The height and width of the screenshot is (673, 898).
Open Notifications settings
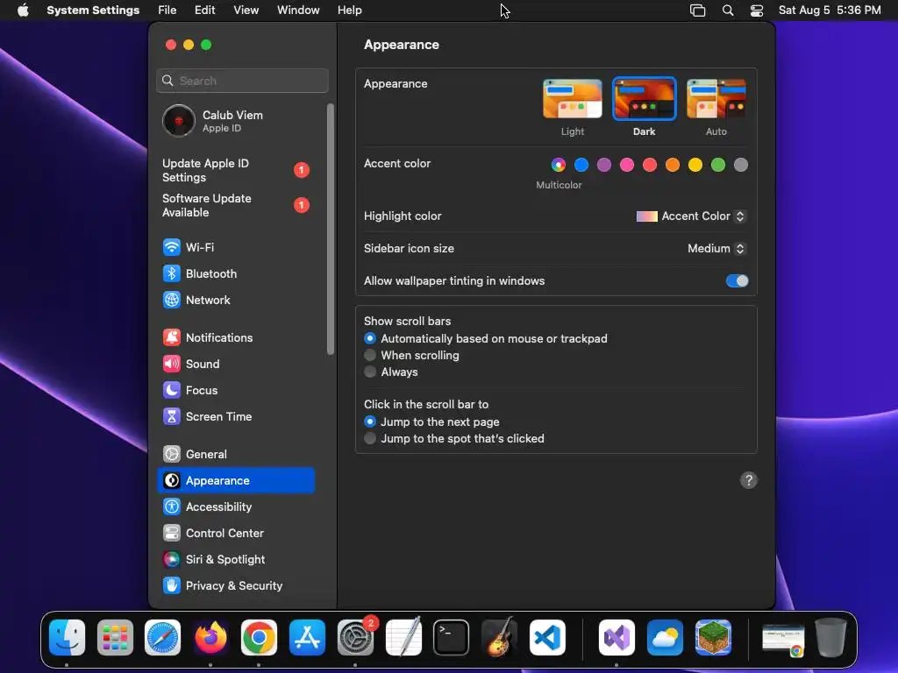click(x=236, y=337)
